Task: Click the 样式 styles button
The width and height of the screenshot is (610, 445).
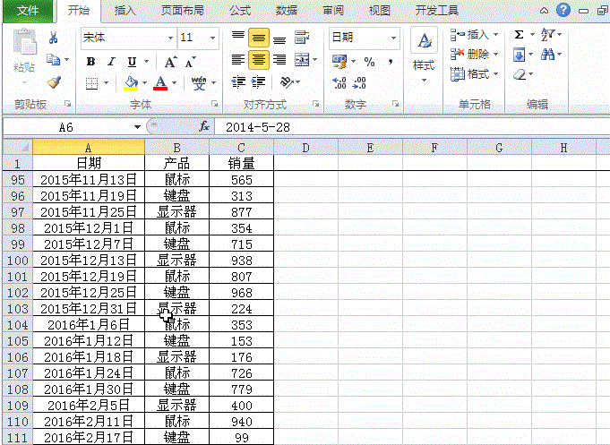Action: (x=424, y=54)
